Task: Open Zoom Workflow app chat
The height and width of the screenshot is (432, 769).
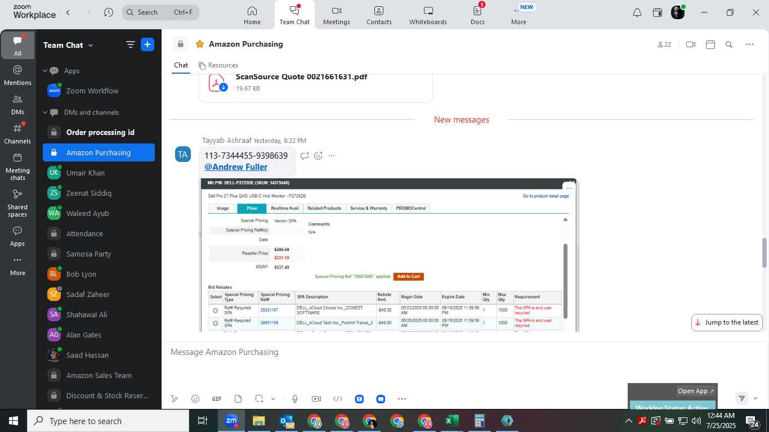Action: click(x=99, y=91)
